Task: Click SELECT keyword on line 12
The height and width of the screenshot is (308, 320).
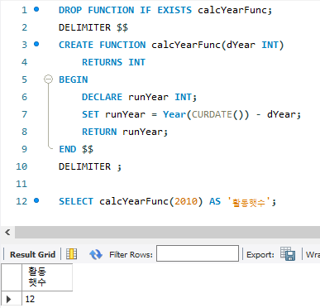Action: (x=76, y=201)
